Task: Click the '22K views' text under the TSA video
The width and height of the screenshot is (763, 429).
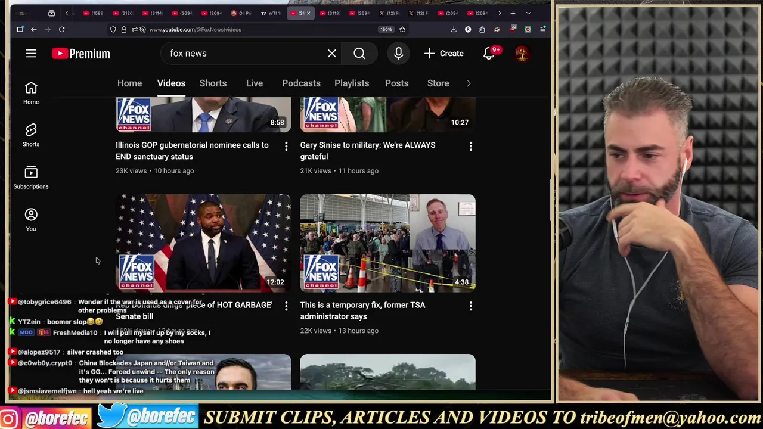Action: click(x=315, y=331)
